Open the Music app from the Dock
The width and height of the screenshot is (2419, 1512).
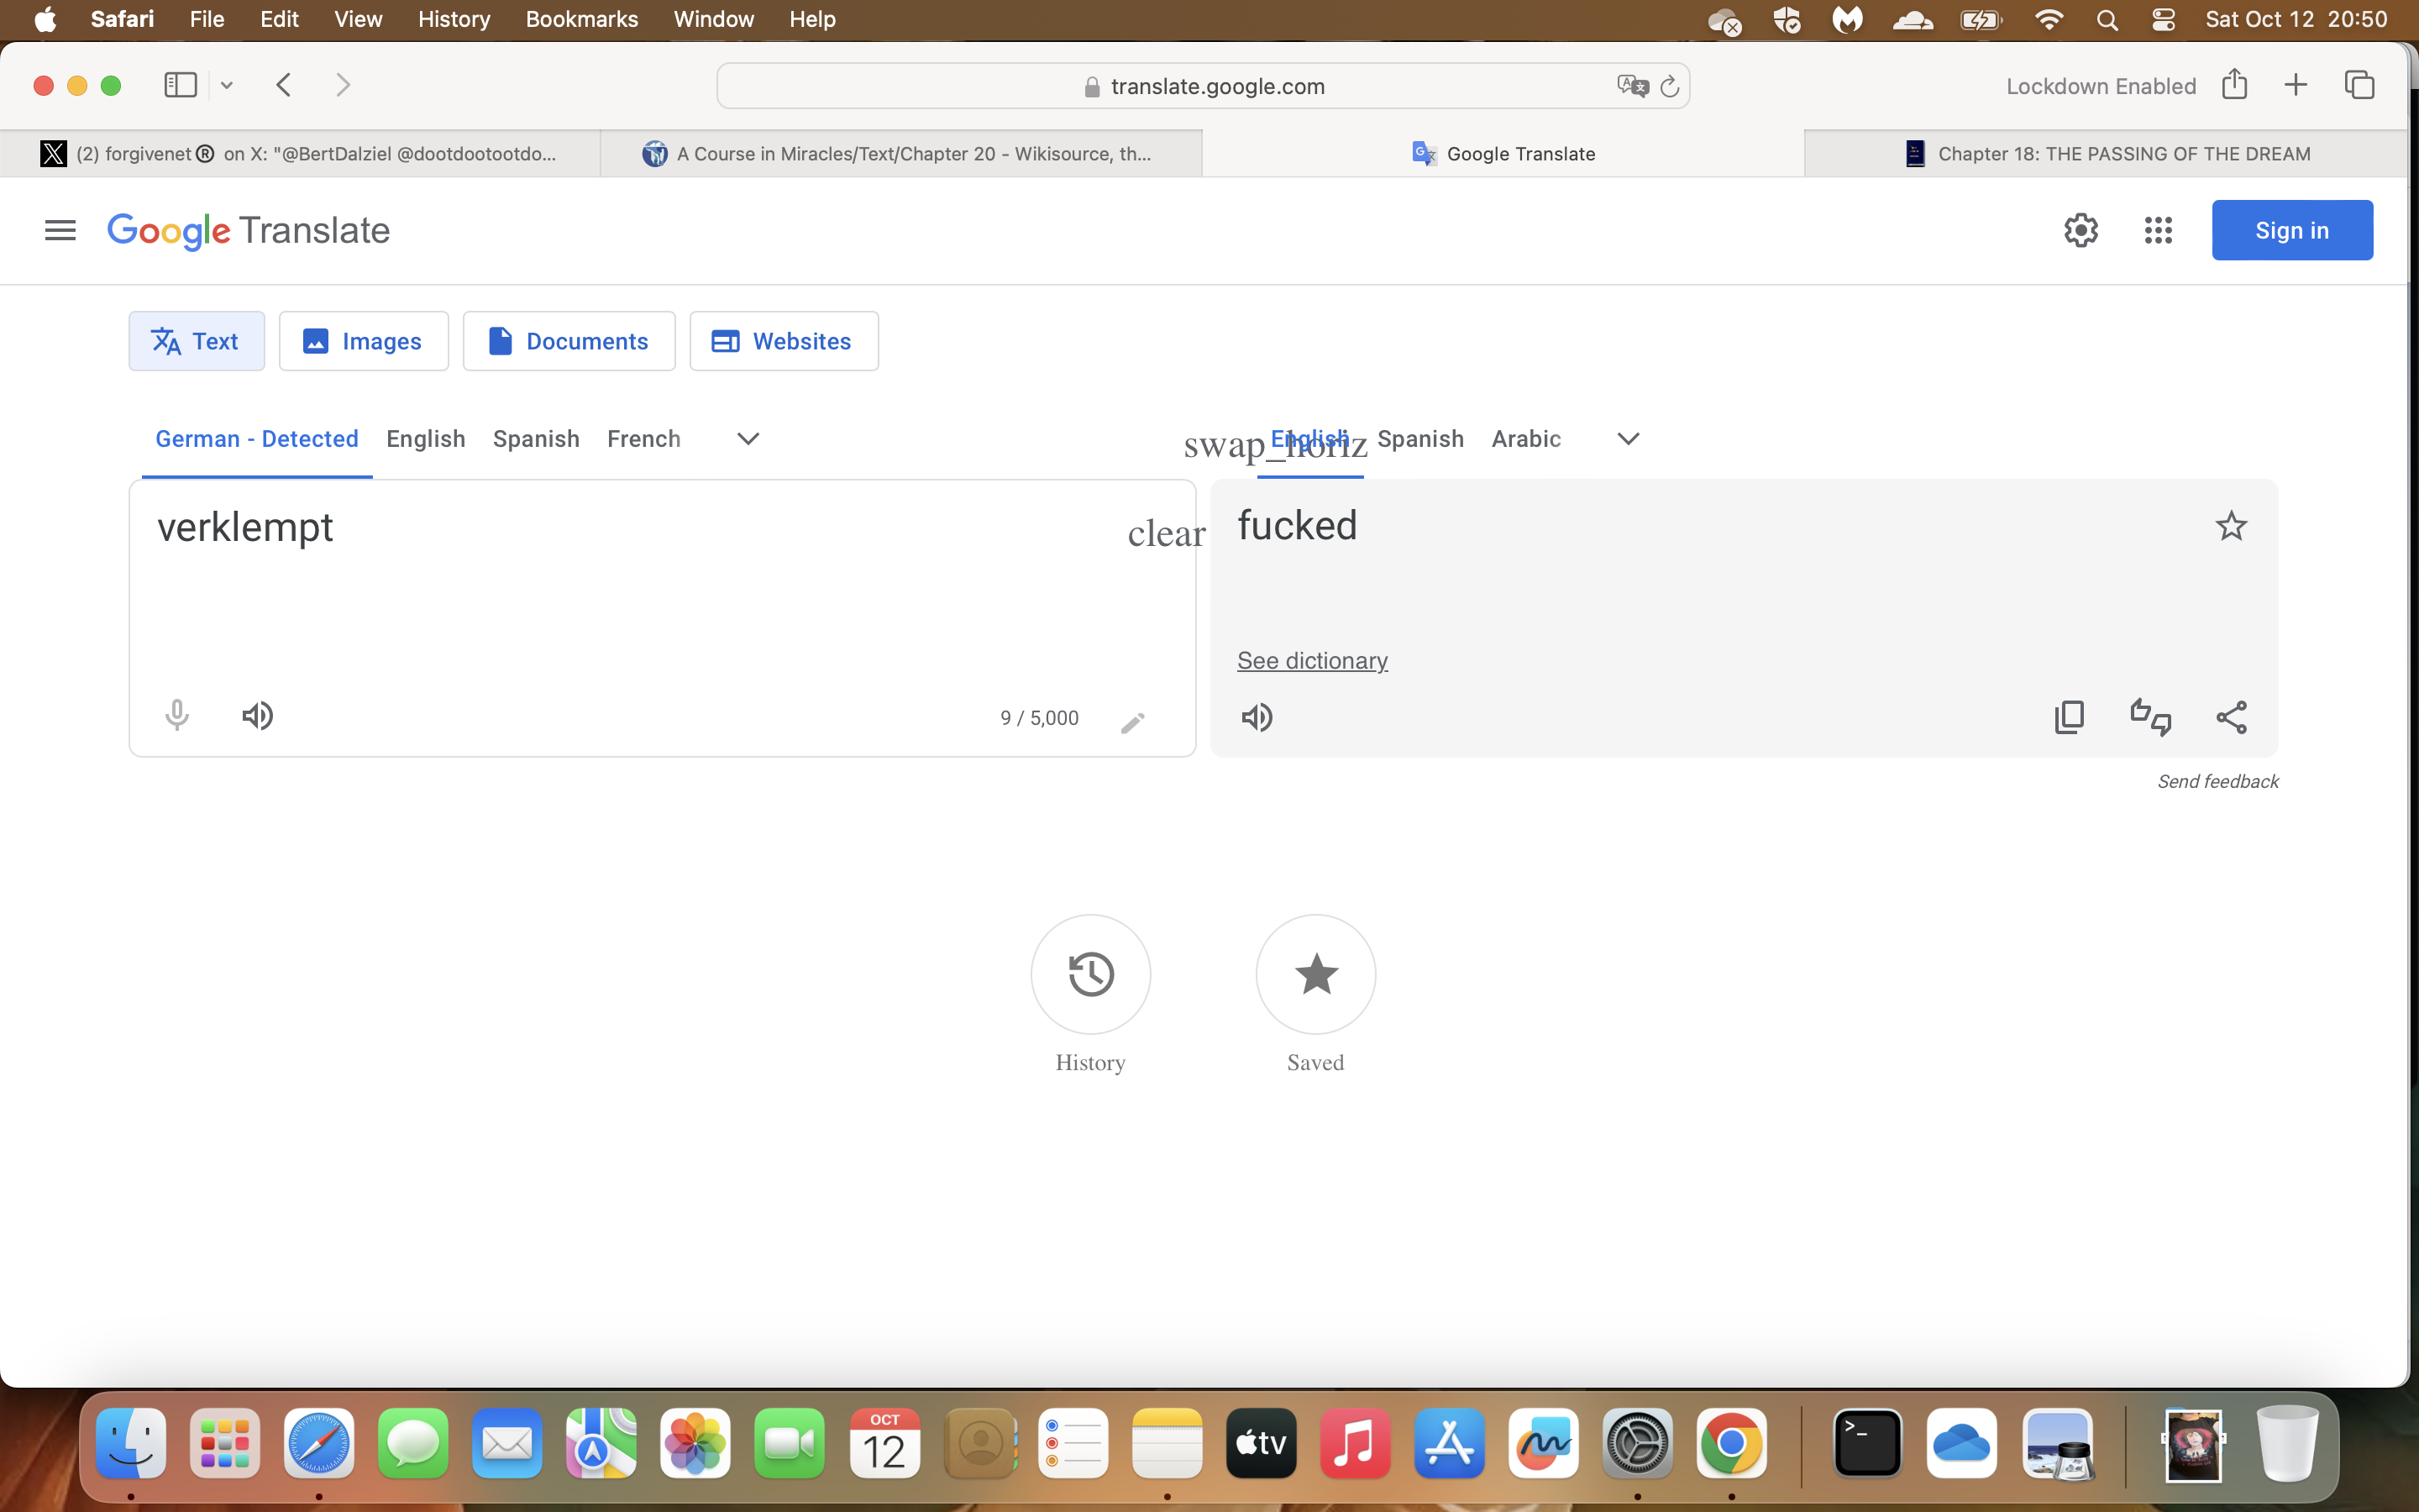(1356, 1443)
